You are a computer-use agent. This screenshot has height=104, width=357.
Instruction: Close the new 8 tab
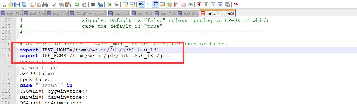[x=196, y=14]
